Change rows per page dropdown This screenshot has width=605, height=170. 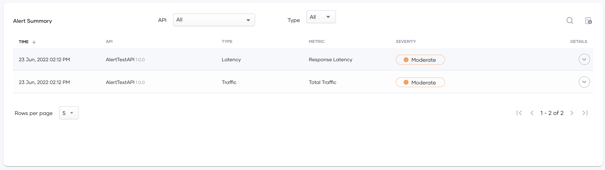69,113
